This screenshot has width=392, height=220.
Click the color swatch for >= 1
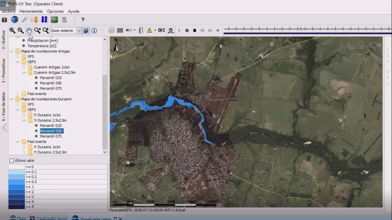click(x=16, y=187)
